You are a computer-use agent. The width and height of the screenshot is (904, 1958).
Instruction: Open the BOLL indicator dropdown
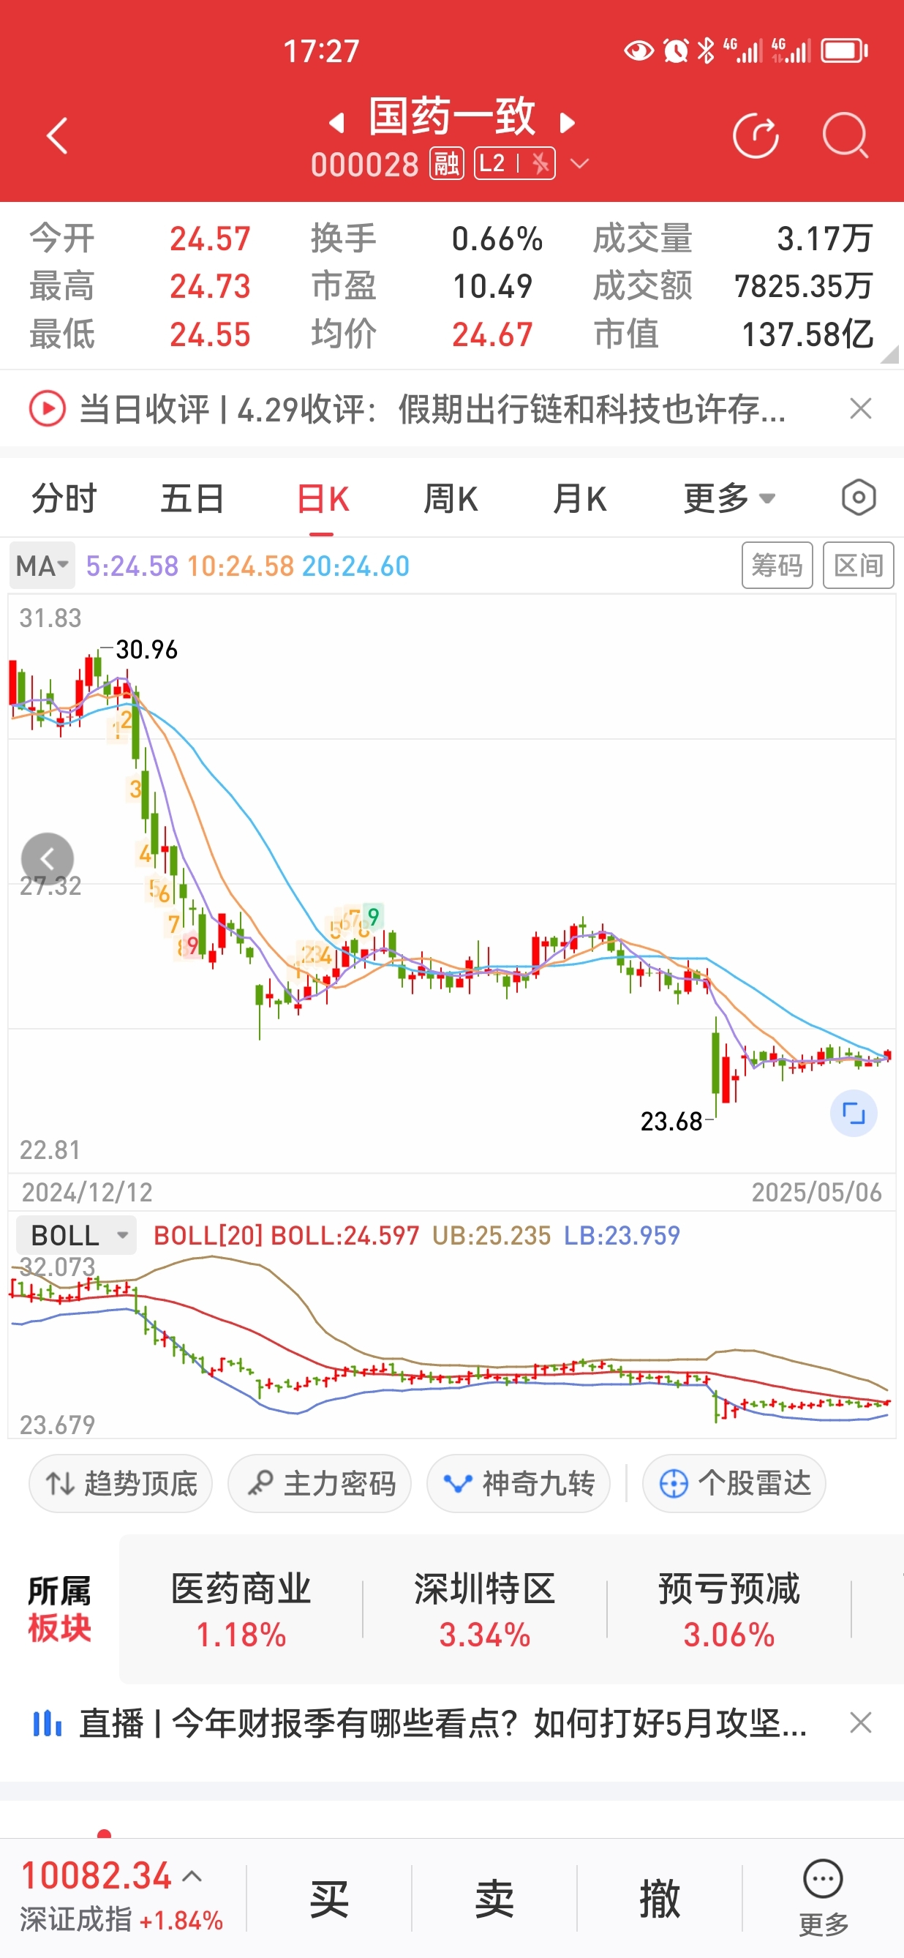pos(76,1235)
